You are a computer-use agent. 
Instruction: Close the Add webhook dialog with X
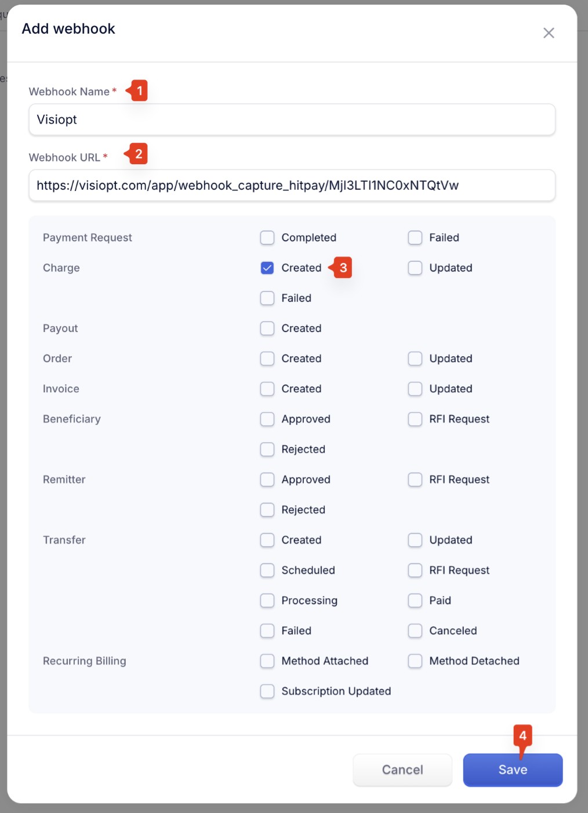point(549,33)
